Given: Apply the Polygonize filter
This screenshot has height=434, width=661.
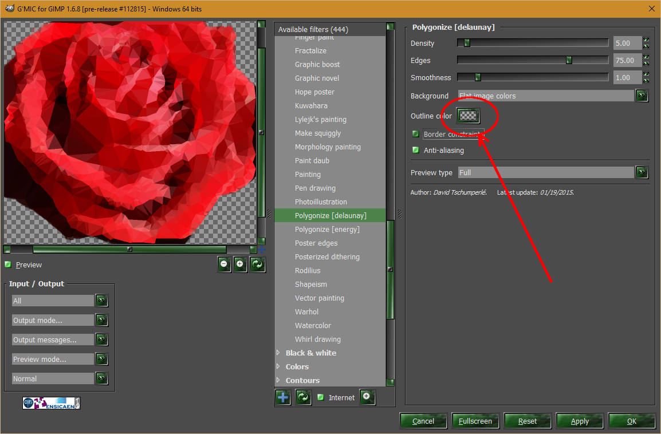Looking at the screenshot, I should tap(580, 421).
